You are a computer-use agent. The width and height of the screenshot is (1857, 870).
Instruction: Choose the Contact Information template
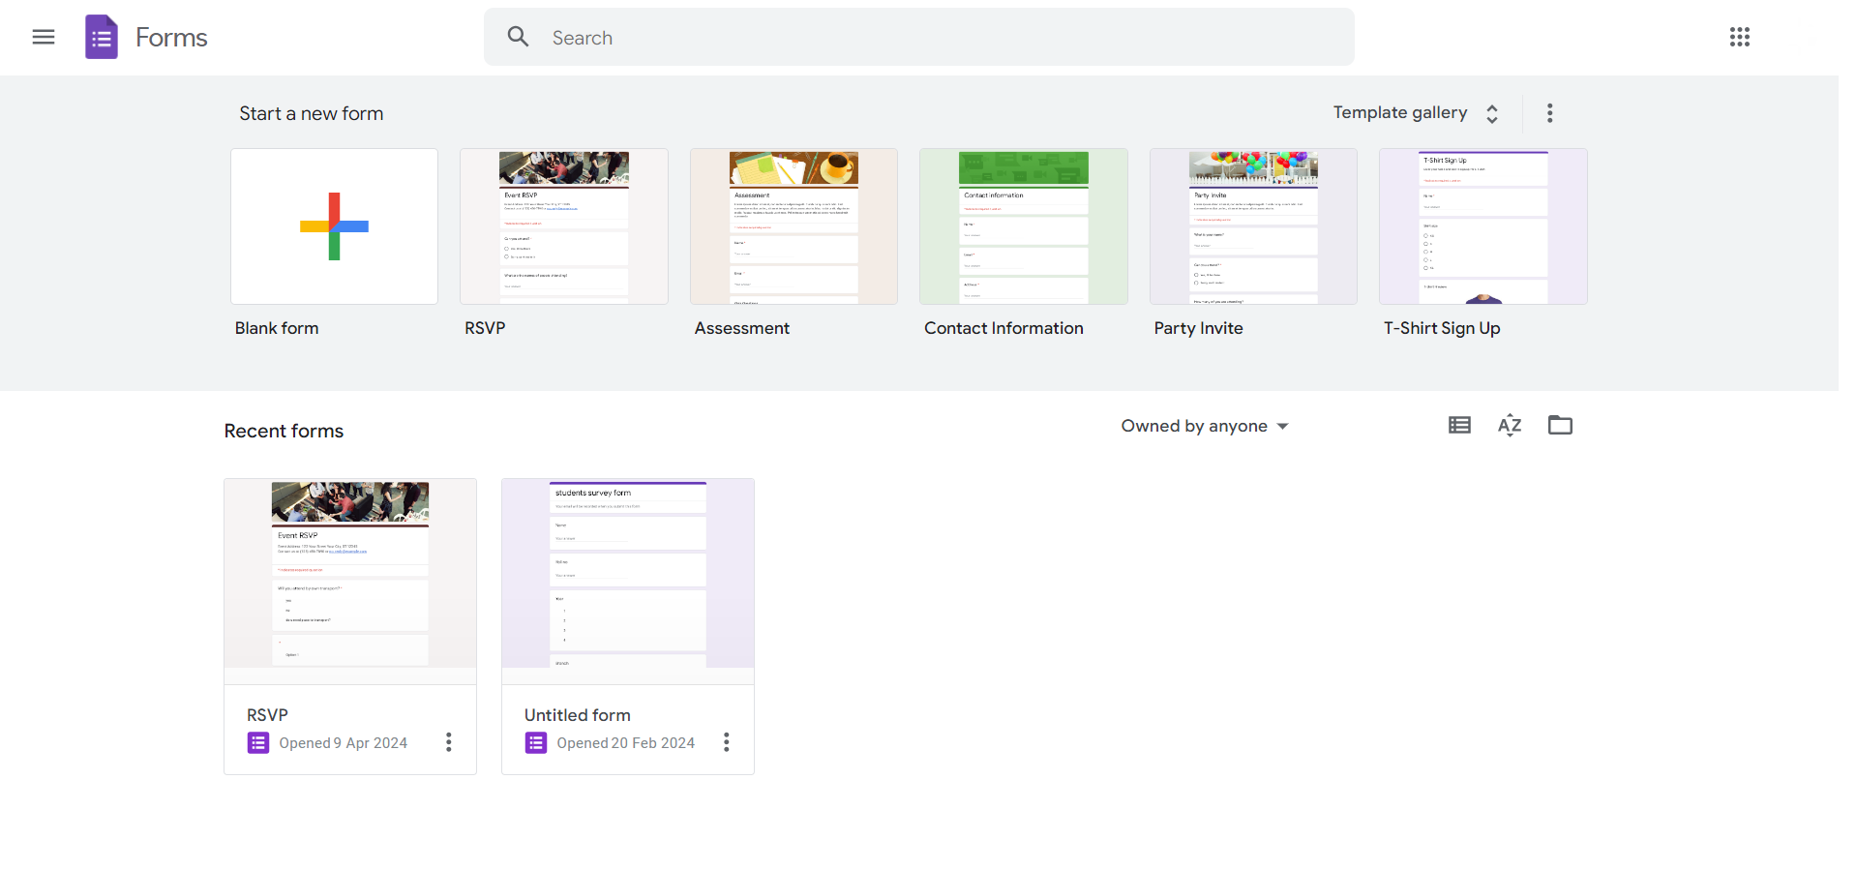(1024, 226)
